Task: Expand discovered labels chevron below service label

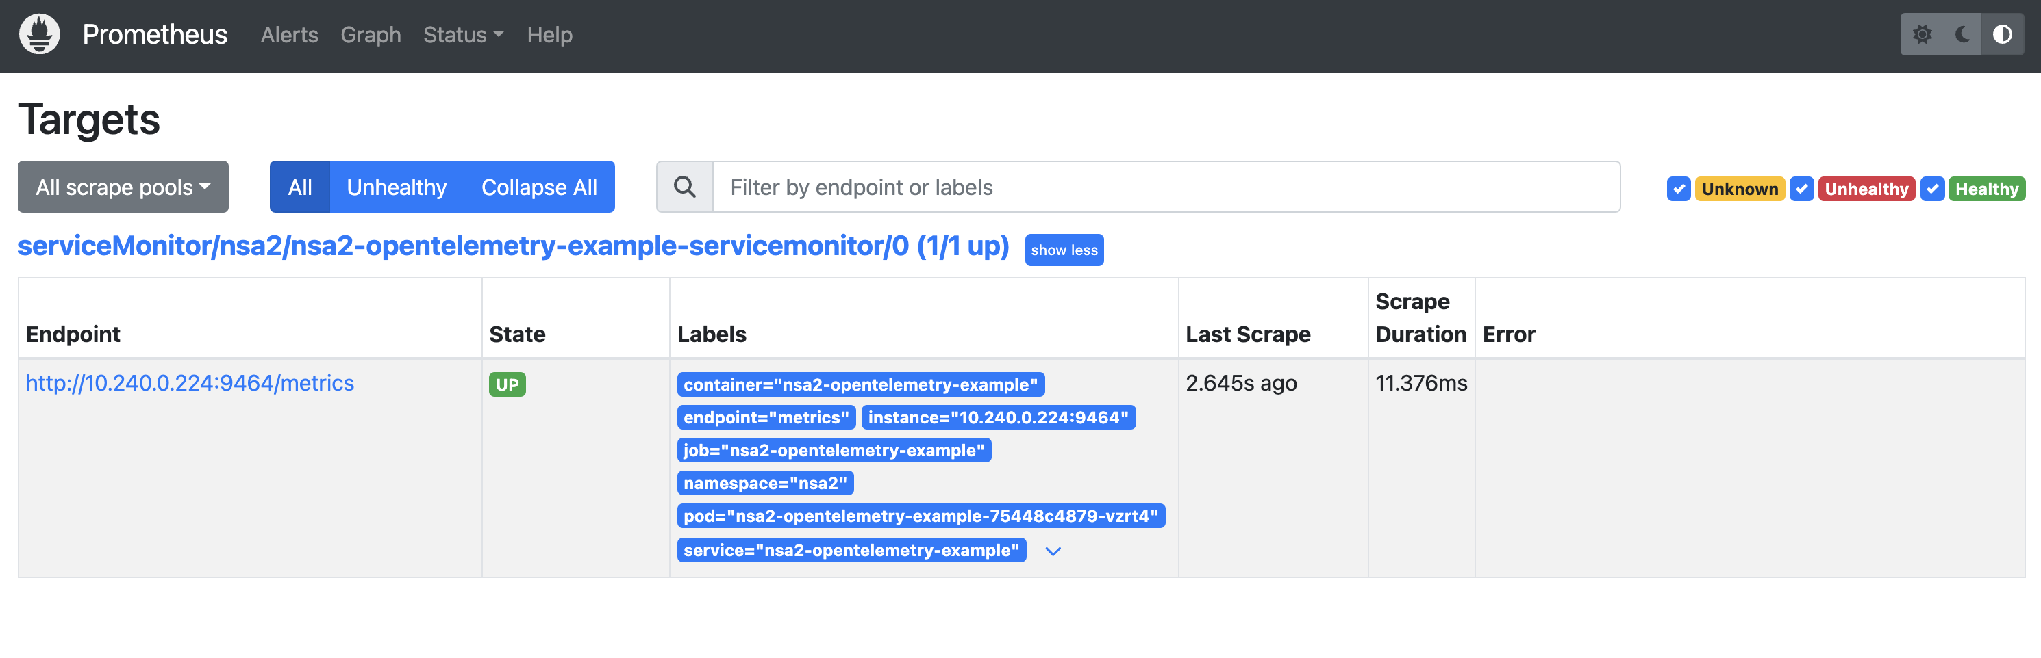Action: pyautogui.click(x=1052, y=551)
